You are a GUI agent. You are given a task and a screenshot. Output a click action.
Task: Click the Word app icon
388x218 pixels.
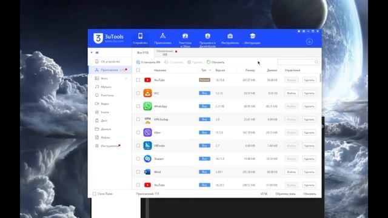click(147, 172)
